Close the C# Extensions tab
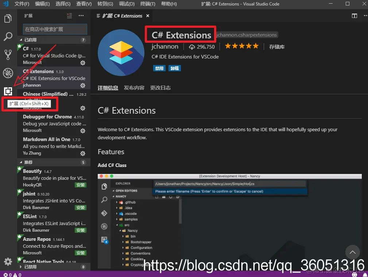 click(x=148, y=16)
